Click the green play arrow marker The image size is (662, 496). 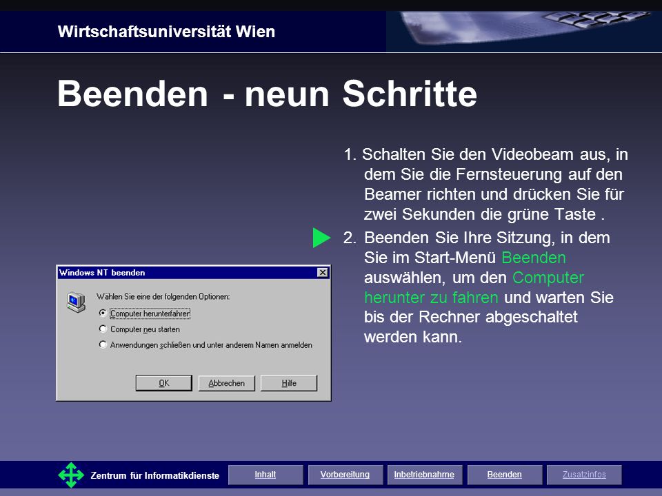pyautogui.click(x=321, y=238)
